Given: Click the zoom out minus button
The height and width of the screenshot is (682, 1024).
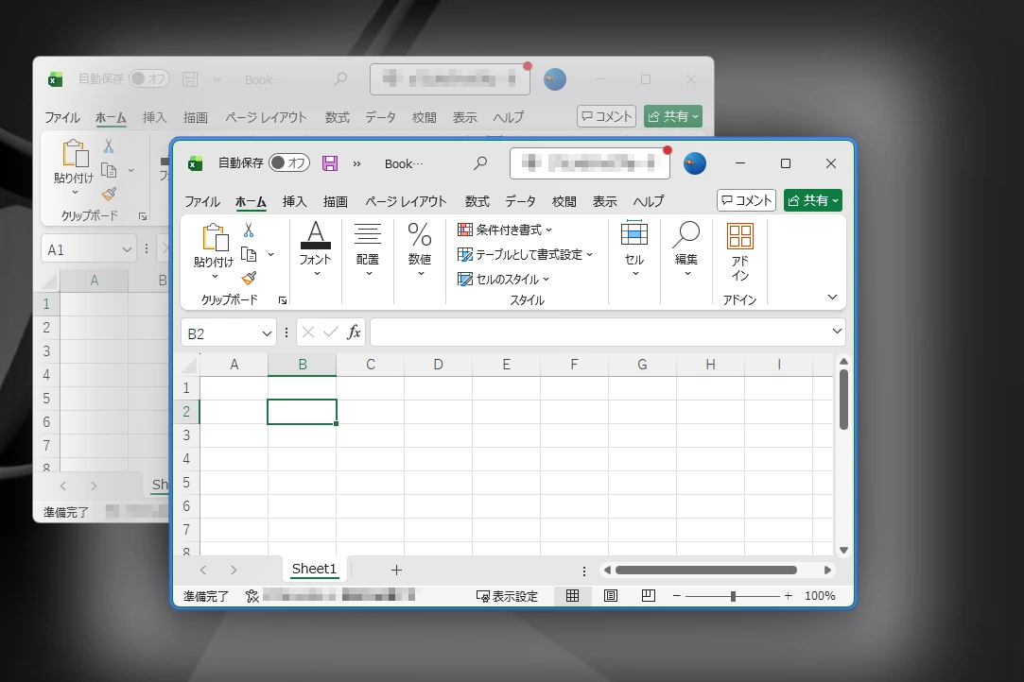Looking at the screenshot, I should [677, 596].
